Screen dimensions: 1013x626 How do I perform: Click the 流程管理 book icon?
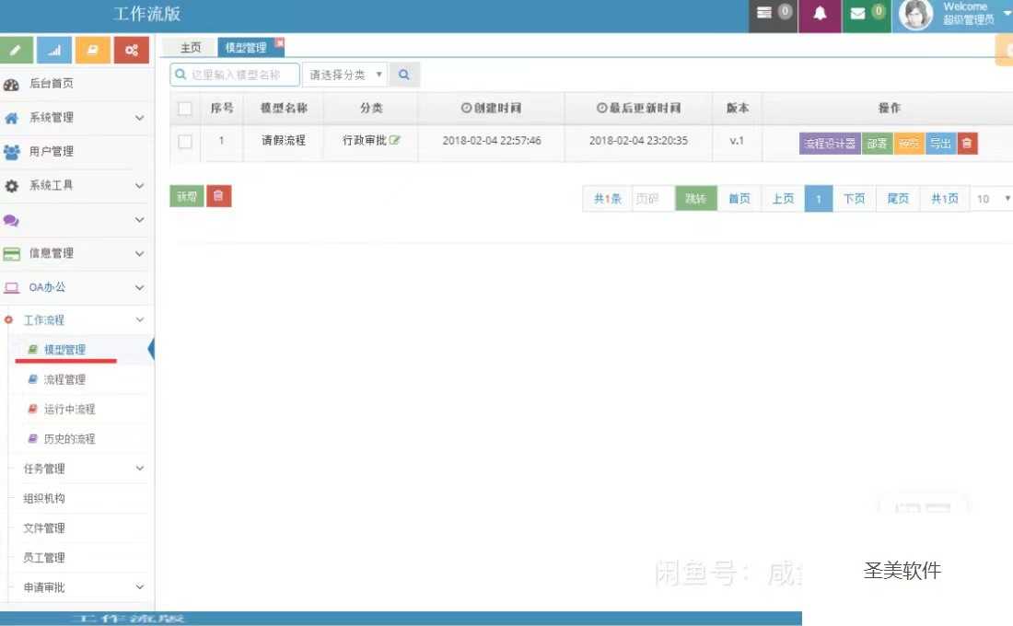pyautogui.click(x=32, y=379)
